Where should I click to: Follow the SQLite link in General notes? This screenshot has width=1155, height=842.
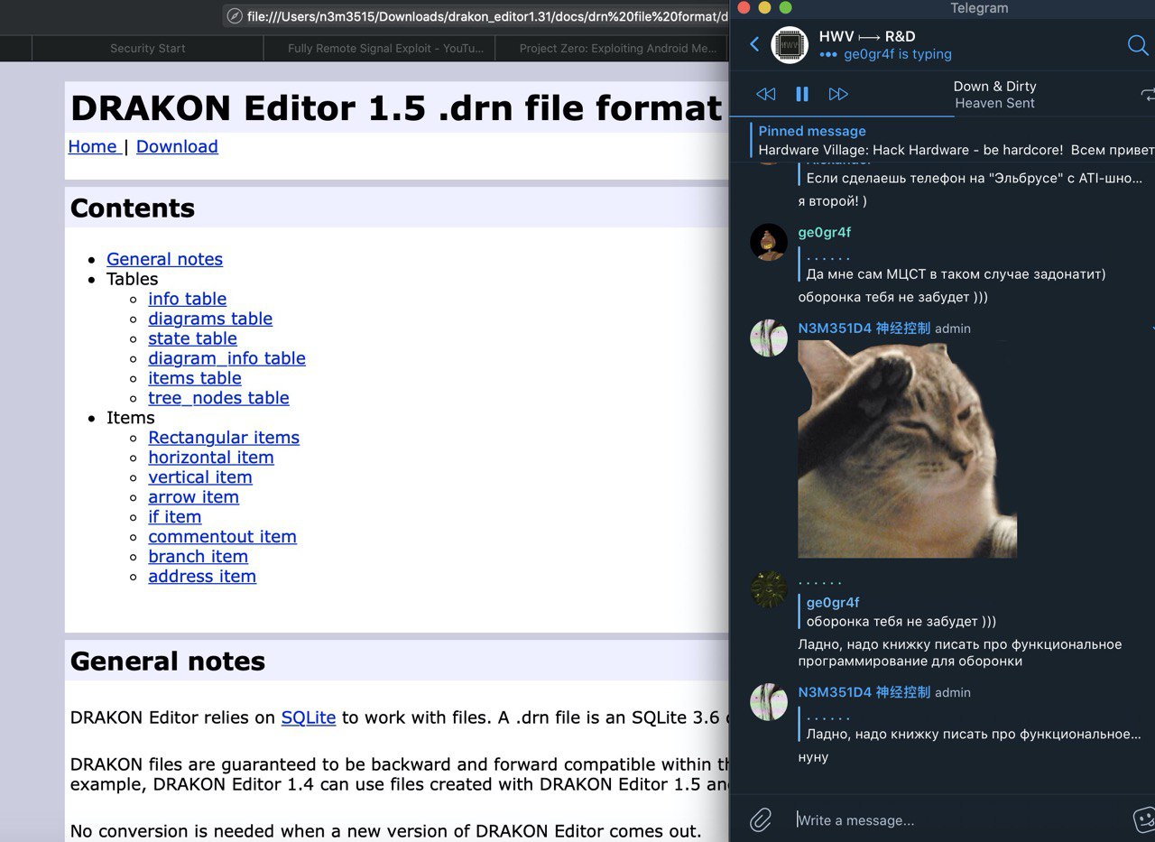(x=309, y=717)
